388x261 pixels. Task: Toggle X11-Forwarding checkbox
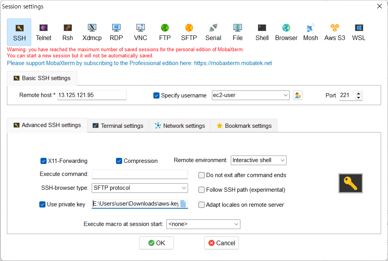coord(43,161)
